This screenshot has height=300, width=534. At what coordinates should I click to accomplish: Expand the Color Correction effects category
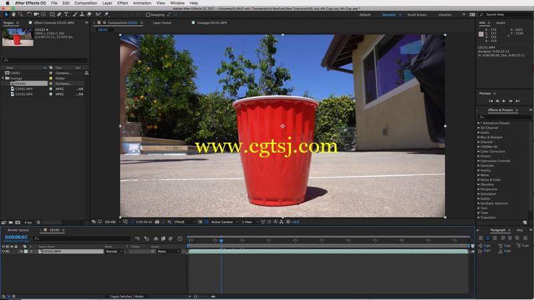click(479, 151)
